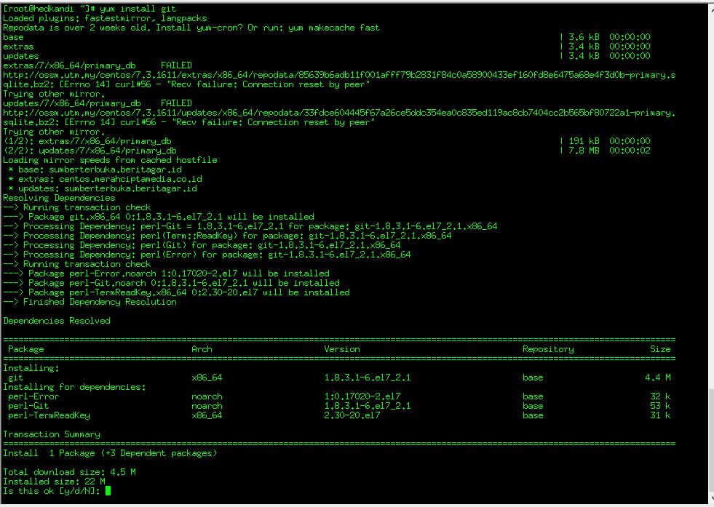Select the FAILED status on extras primary_db line
Image resolution: width=714 pixels, height=507 pixels.
click(x=175, y=65)
